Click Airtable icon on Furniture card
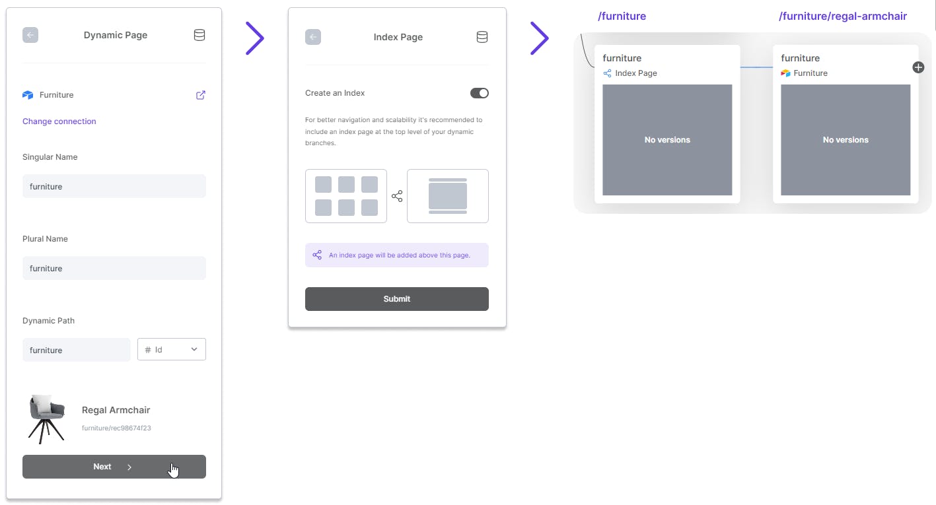Image resolution: width=936 pixels, height=505 pixels. [785, 73]
